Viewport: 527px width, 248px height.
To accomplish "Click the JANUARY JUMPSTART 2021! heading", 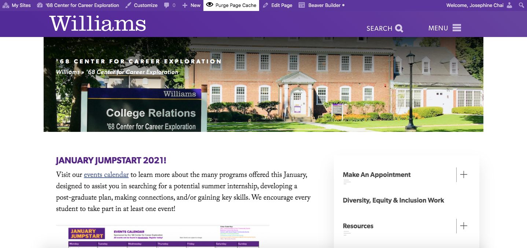I will 111,160.
